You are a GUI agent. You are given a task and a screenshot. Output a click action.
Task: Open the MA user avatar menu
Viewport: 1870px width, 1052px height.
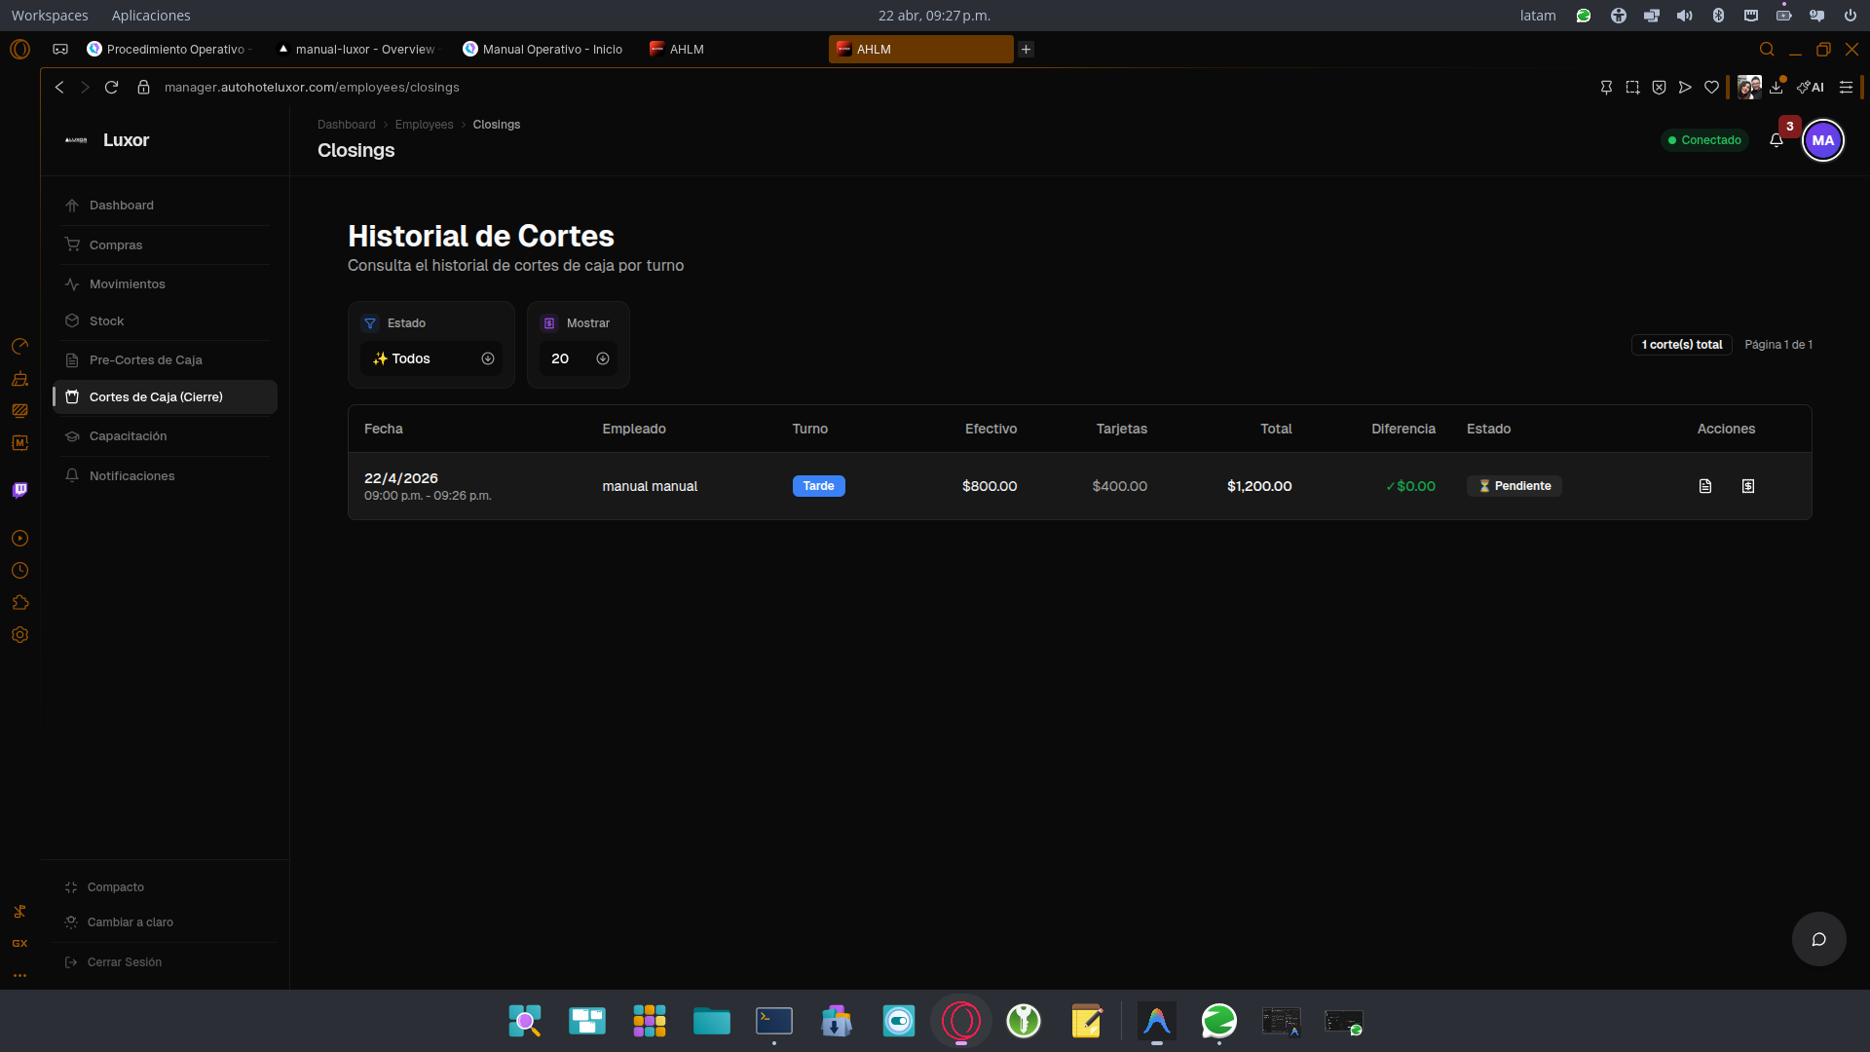click(1823, 140)
